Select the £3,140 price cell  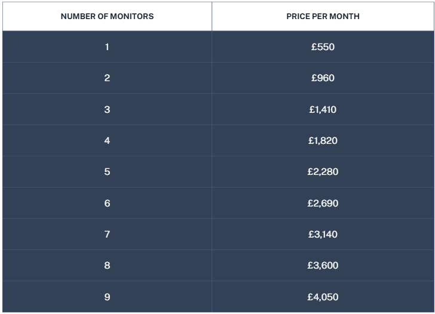323,234
